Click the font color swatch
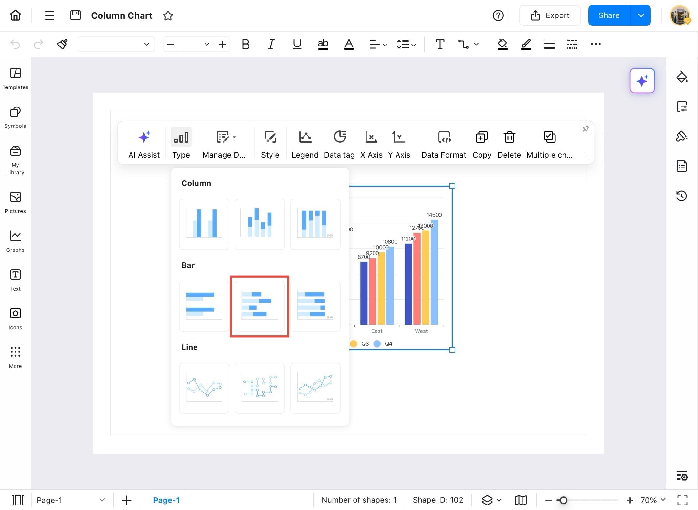The height and width of the screenshot is (510, 698). (x=349, y=44)
